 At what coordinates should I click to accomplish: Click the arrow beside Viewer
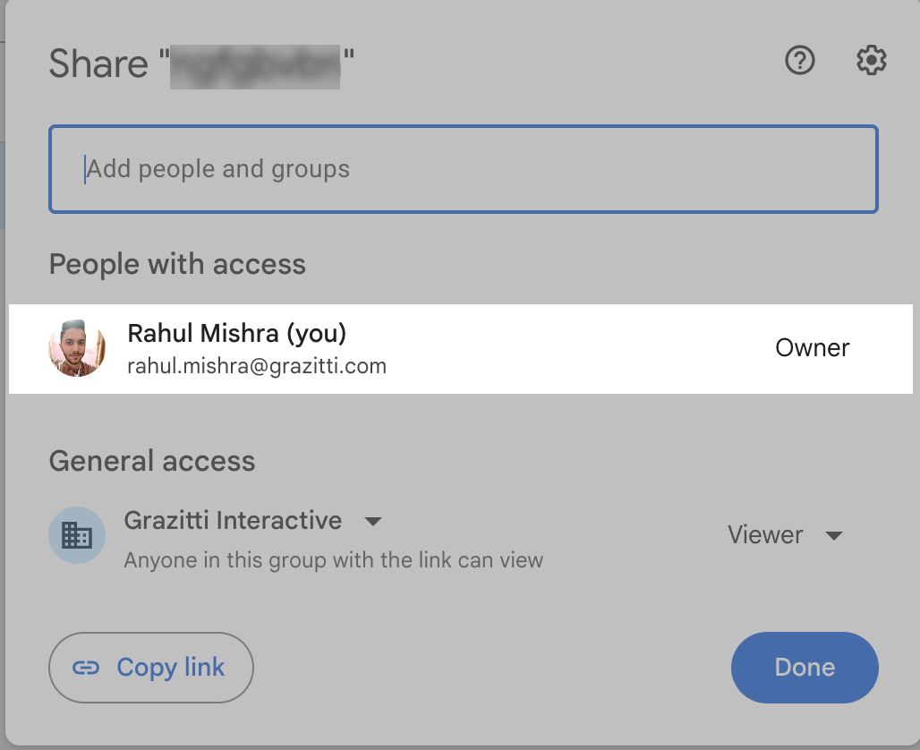[833, 536]
